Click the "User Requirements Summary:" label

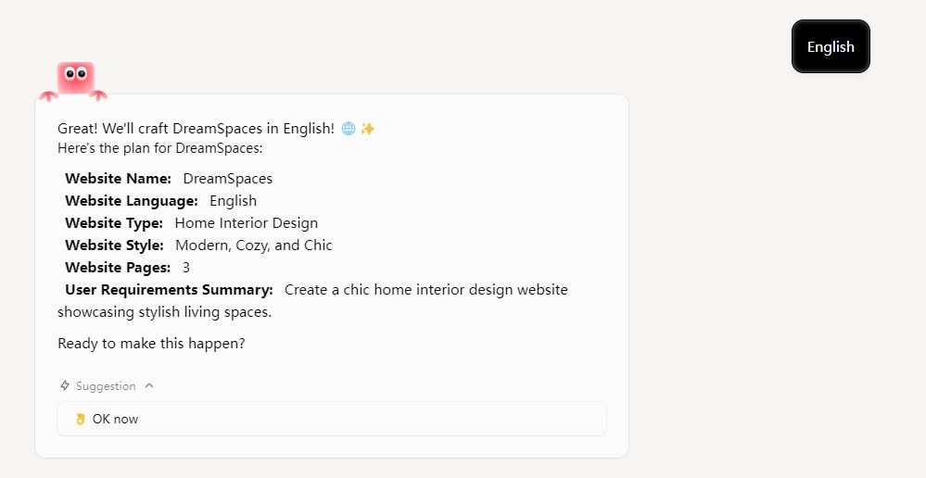pos(169,289)
